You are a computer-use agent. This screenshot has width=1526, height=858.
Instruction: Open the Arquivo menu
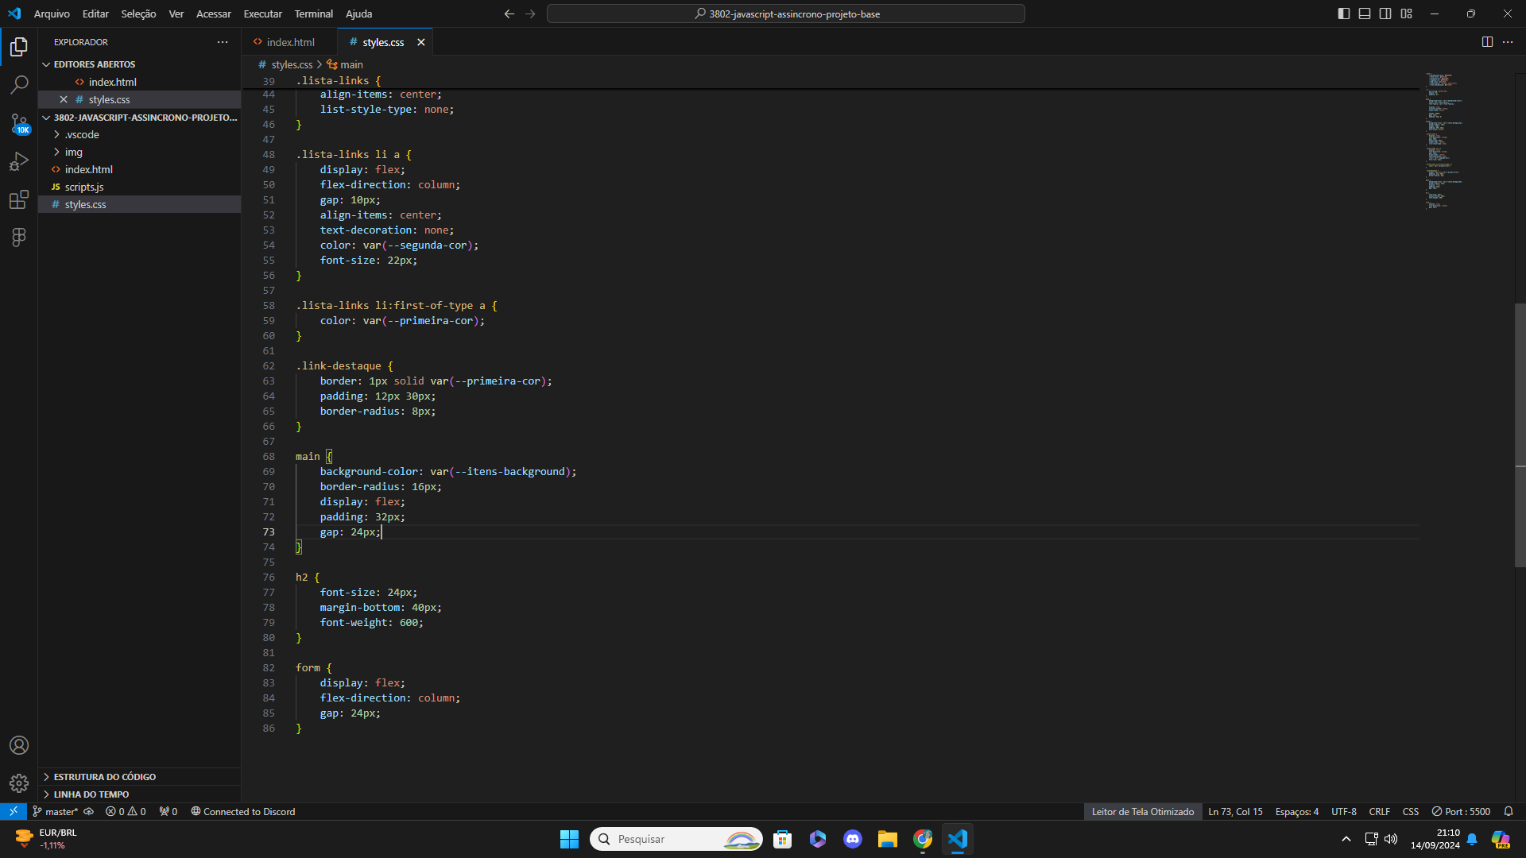(52, 14)
